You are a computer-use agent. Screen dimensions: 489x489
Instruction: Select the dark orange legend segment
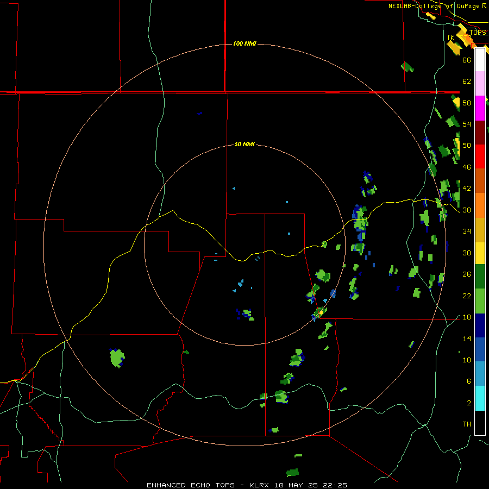coord(480,181)
